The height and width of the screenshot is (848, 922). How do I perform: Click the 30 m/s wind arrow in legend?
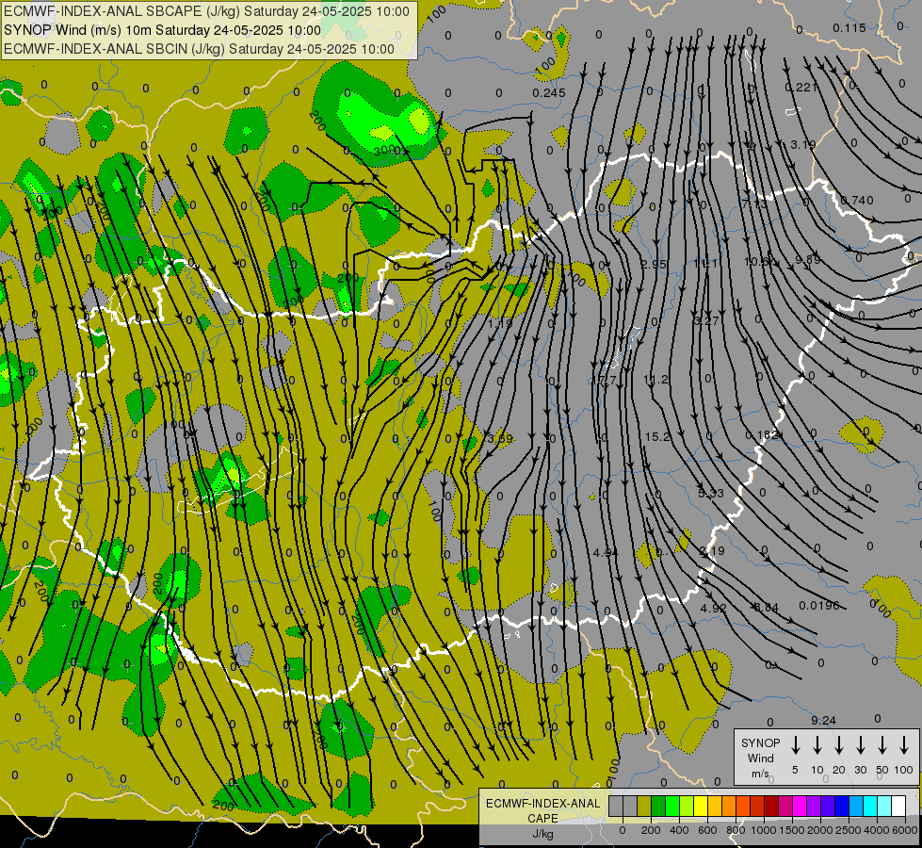860,745
